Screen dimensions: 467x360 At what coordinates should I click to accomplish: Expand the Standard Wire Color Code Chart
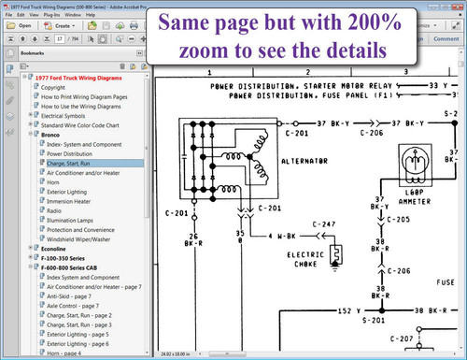[31, 124]
